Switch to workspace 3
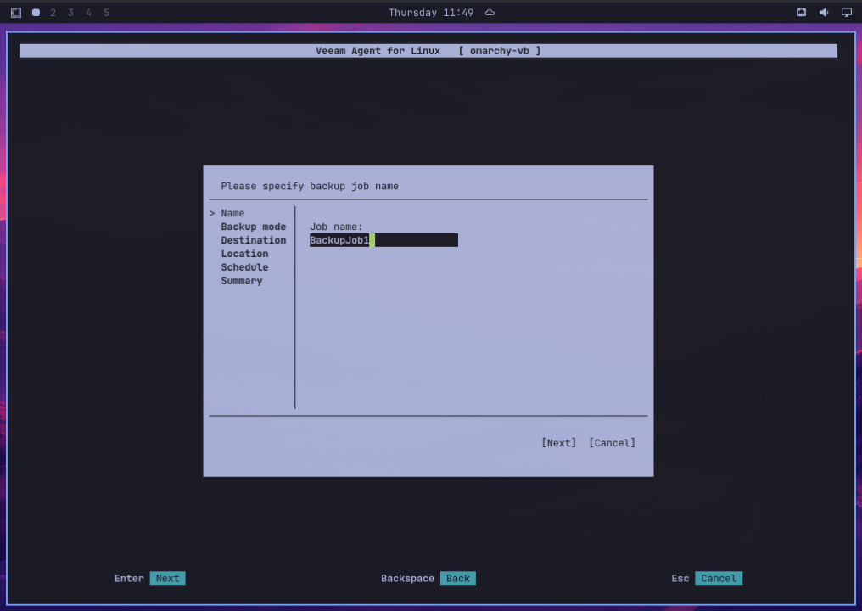This screenshot has height=611, width=862. (70, 13)
